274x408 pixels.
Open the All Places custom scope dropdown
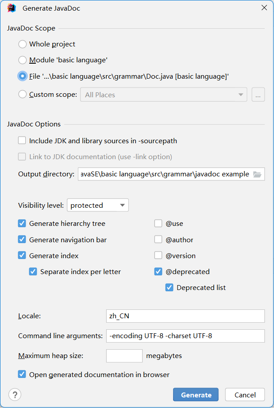pos(164,95)
